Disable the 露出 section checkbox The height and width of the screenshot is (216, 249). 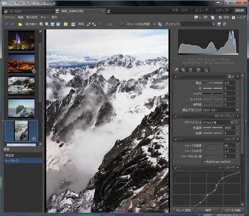click(176, 77)
